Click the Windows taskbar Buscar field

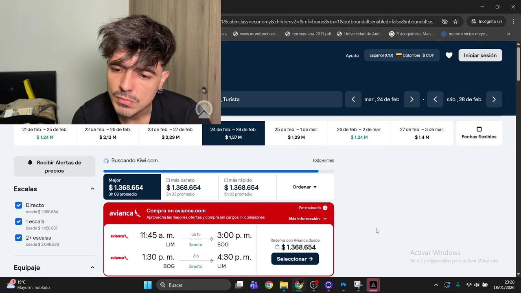click(193, 285)
